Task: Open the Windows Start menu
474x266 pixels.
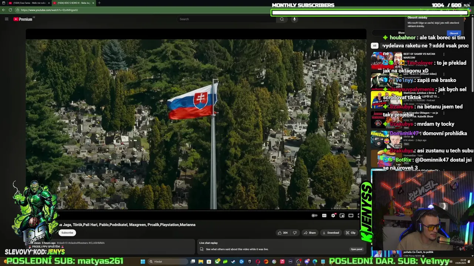Action: [143, 262]
